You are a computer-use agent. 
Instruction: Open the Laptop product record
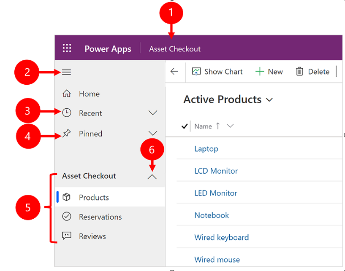[x=206, y=148]
